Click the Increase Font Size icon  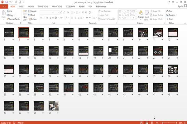61,12
